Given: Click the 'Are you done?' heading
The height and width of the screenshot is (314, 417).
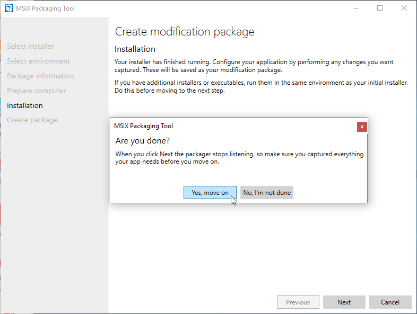Looking at the screenshot, I should pos(143,141).
